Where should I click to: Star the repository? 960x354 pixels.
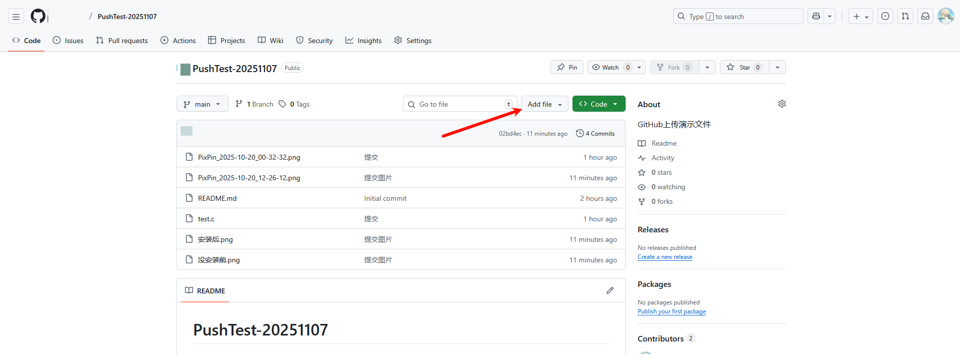(744, 67)
